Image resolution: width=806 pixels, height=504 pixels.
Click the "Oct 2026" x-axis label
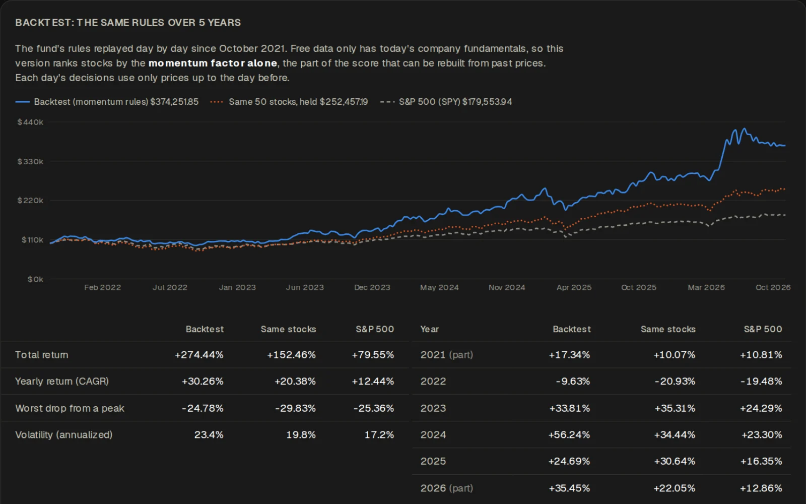[773, 287]
